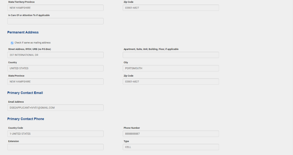Open the permanent address State/Province field

pos(55,82)
